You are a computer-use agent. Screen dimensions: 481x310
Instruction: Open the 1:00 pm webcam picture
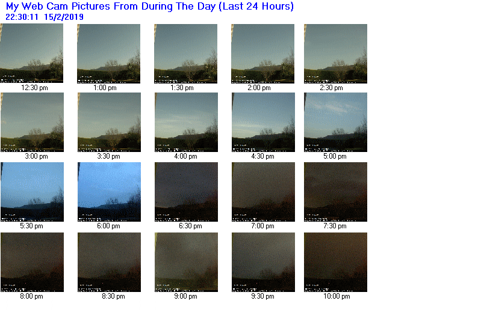[x=108, y=53]
